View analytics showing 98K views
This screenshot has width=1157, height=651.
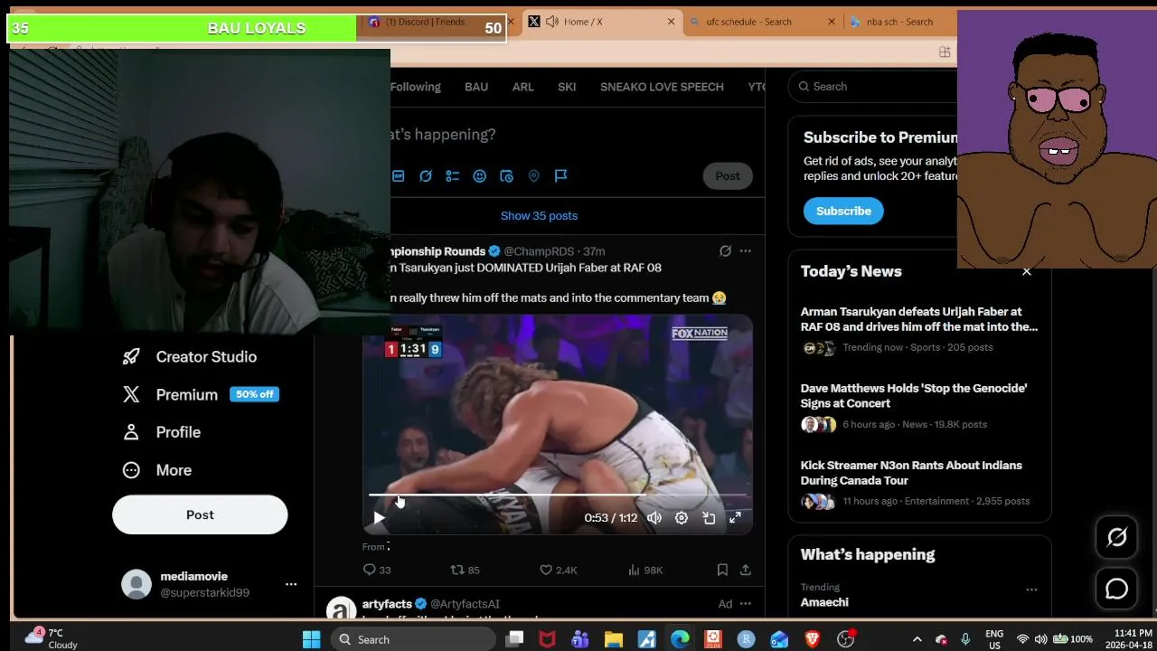tap(645, 570)
